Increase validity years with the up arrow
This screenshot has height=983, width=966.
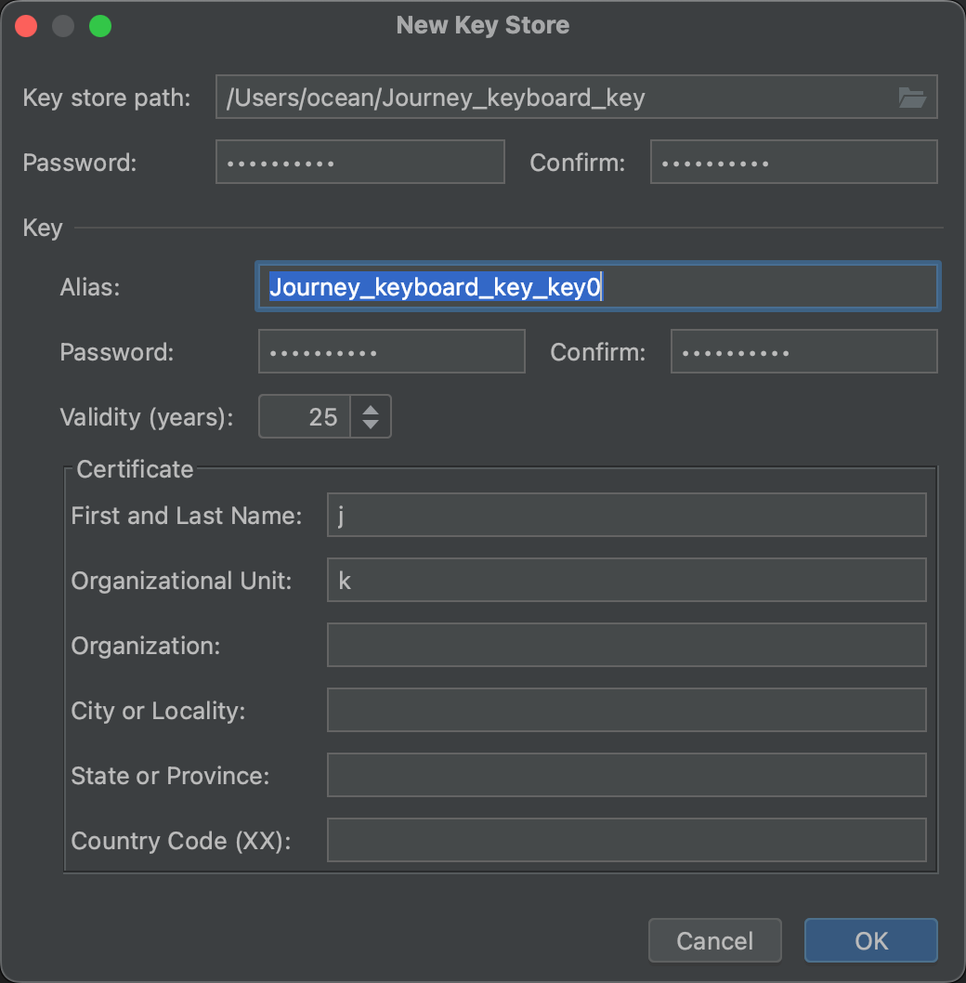click(371, 408)
